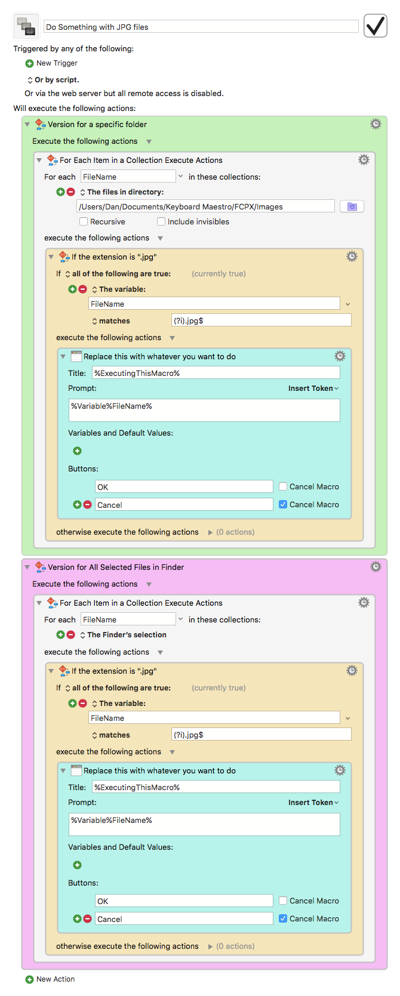Viewport: 400px width, 996px height.
Task: Edit the macro name field 'Do Something with JPG files'
Action: (x=201, y=27)
